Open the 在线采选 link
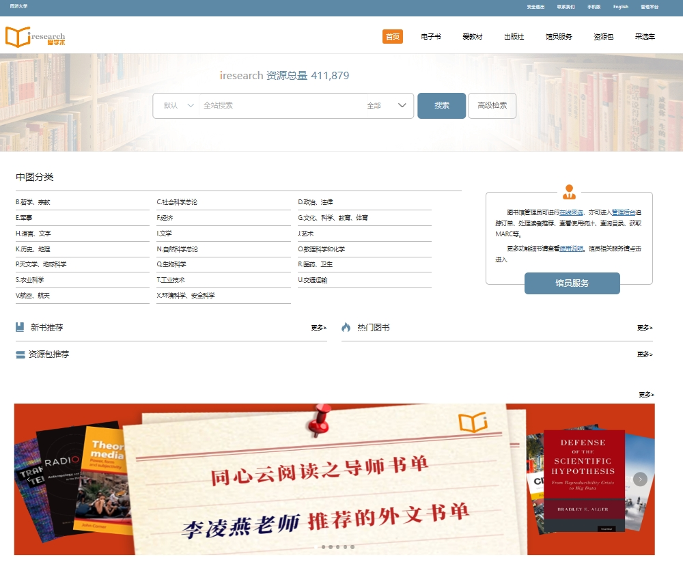683x562 pixels. (571, 212)
